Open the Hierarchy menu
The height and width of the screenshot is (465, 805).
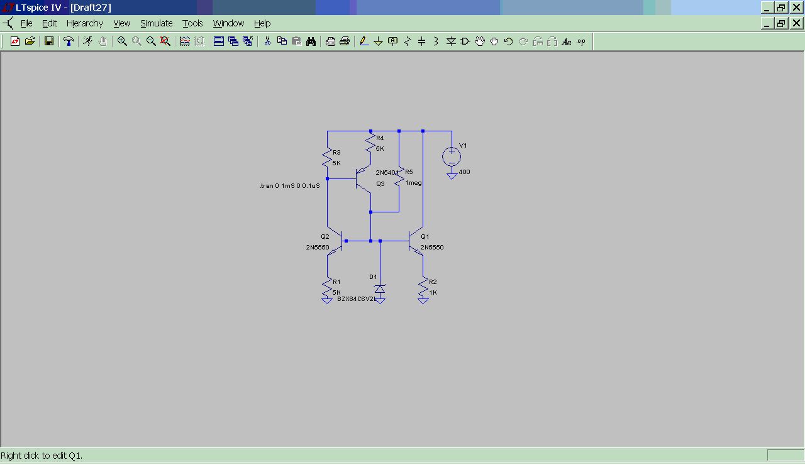click(x=84, y=23)
